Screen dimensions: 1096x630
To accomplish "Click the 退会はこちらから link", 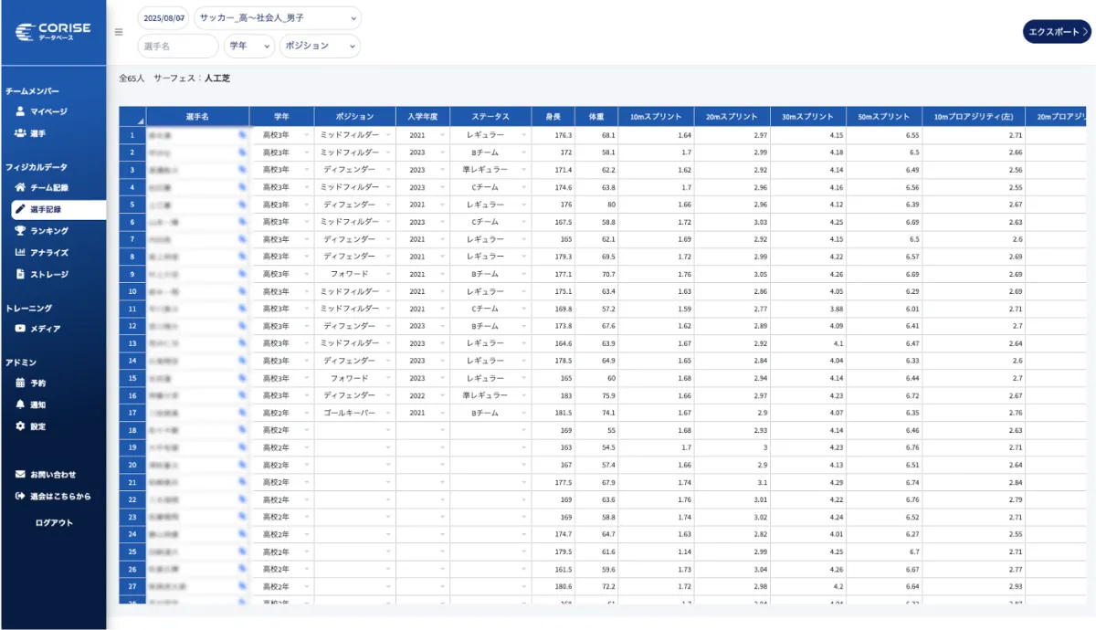I will pyautogui.click(x=60, y=497).
